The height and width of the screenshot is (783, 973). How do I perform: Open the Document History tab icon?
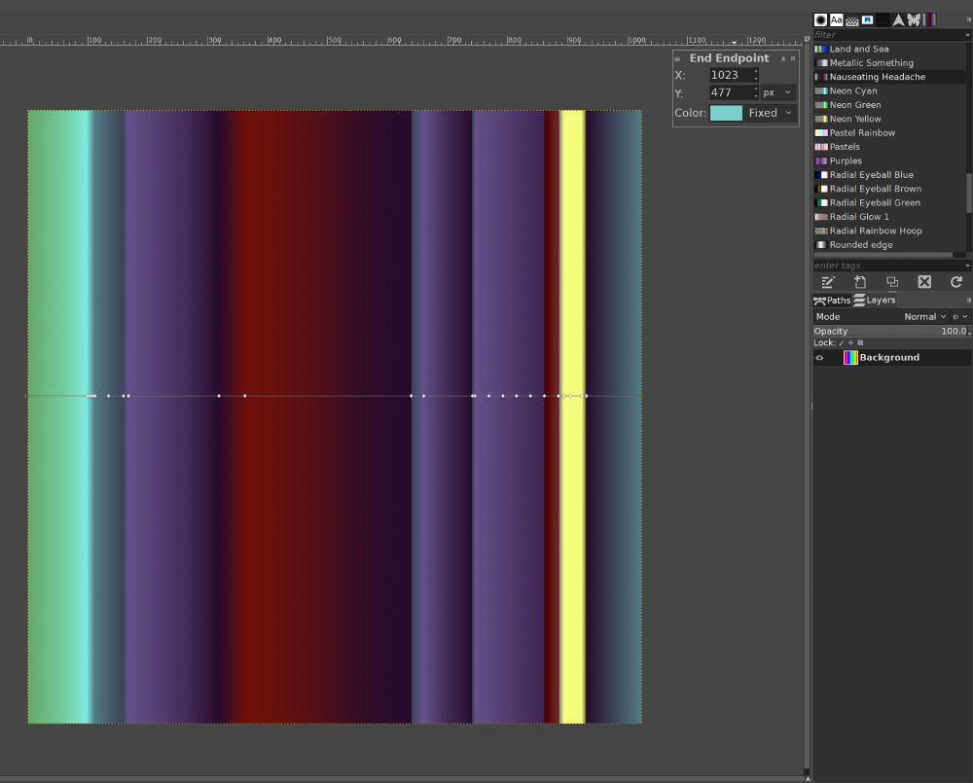[868, 20]
